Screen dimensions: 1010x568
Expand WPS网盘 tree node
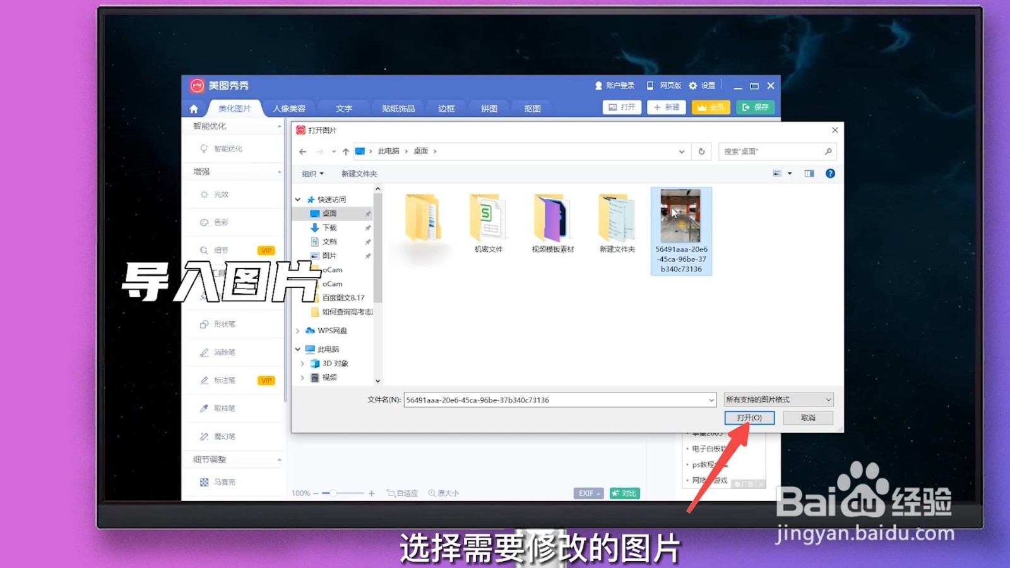click(x=298, y=331)
